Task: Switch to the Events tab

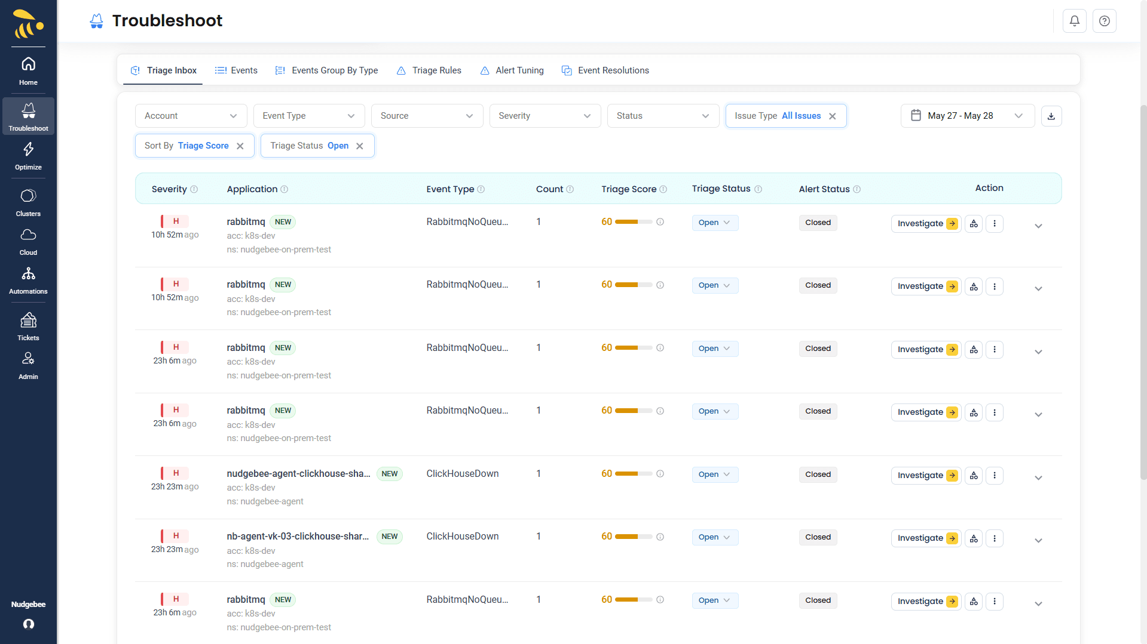Action: pyautogui.click(x=236, y=70)
